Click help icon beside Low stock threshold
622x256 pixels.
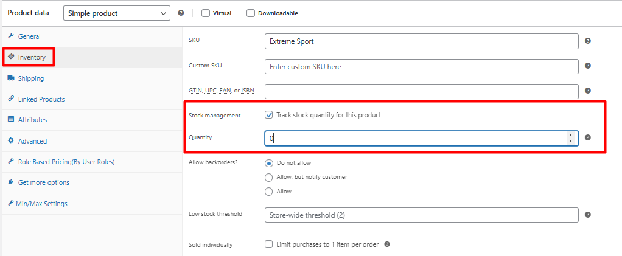coord(588,215)
